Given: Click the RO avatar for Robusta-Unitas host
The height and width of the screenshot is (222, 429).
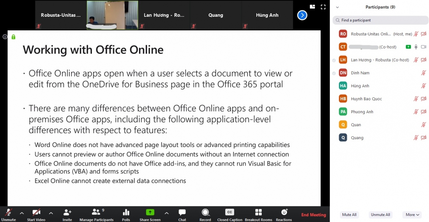Looking at the screenshot, I should point(343,34).
